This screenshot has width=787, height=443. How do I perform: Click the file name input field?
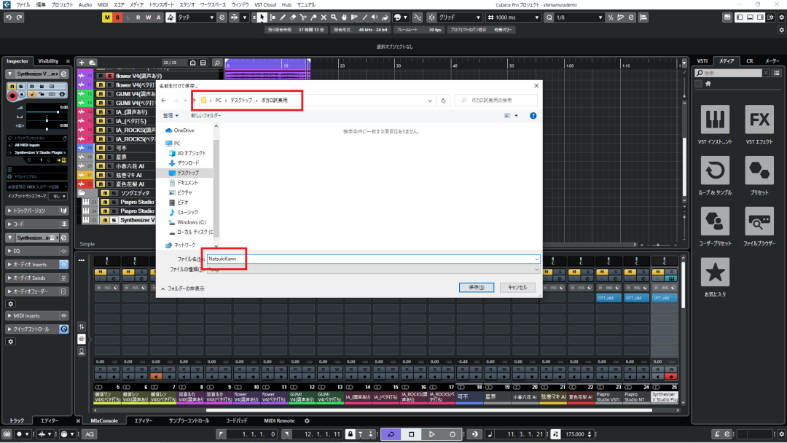click(x=370, y=259)
